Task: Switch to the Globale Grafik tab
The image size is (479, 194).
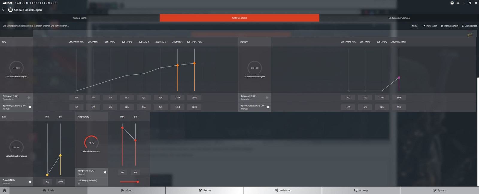Action: tap(80, 18)
